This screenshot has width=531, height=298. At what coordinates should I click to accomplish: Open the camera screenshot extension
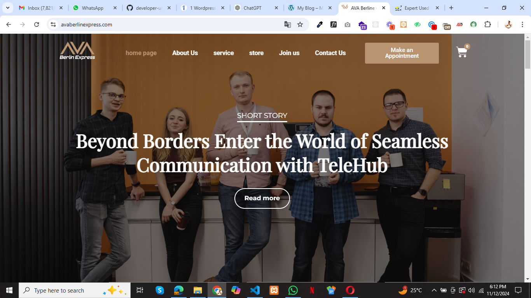coord(348,24)
